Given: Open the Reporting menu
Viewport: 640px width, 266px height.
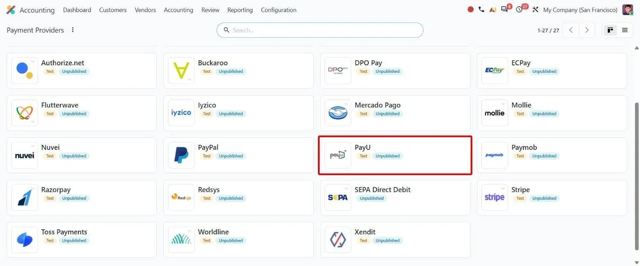Looking at the screenshot, I should coord(240,10).
